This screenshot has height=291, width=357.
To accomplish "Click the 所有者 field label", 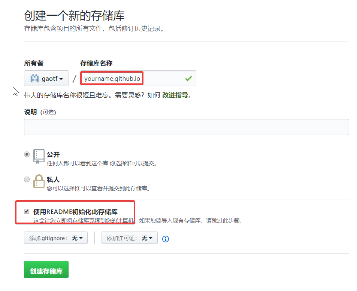I will pyautogui.click(x=34, y=63).
